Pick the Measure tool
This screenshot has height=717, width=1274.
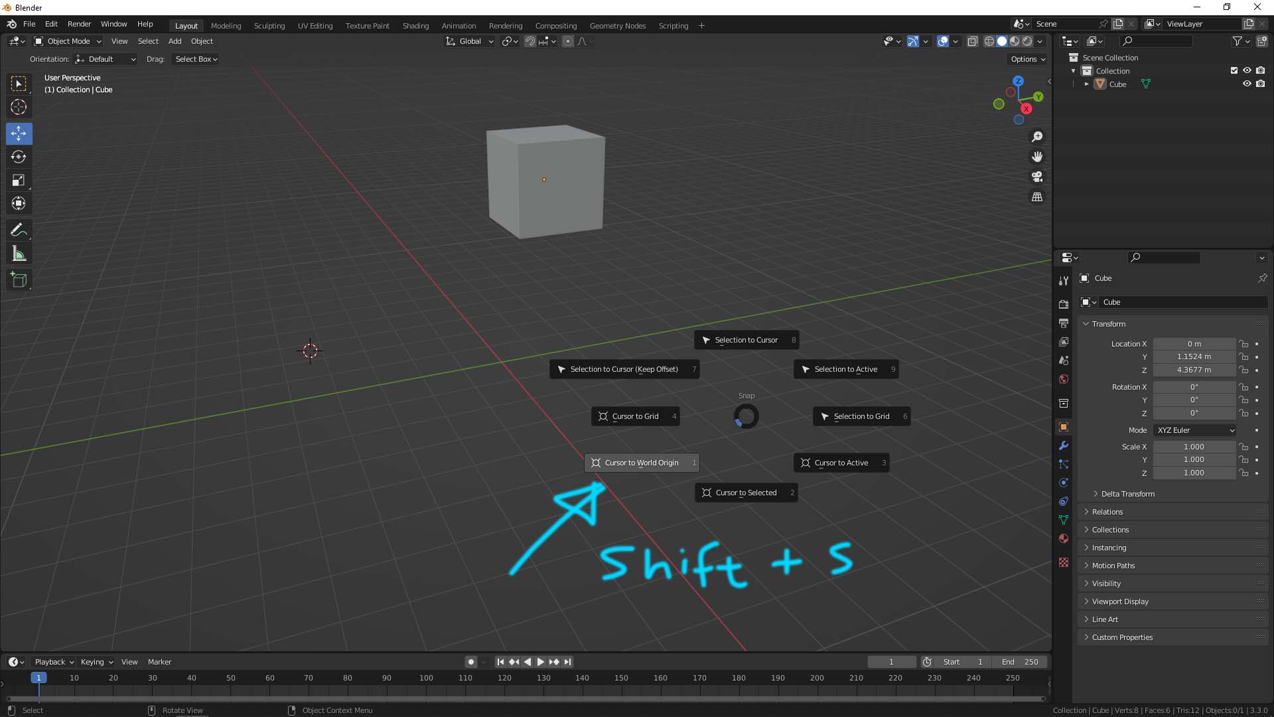click(x=19, y=254)
